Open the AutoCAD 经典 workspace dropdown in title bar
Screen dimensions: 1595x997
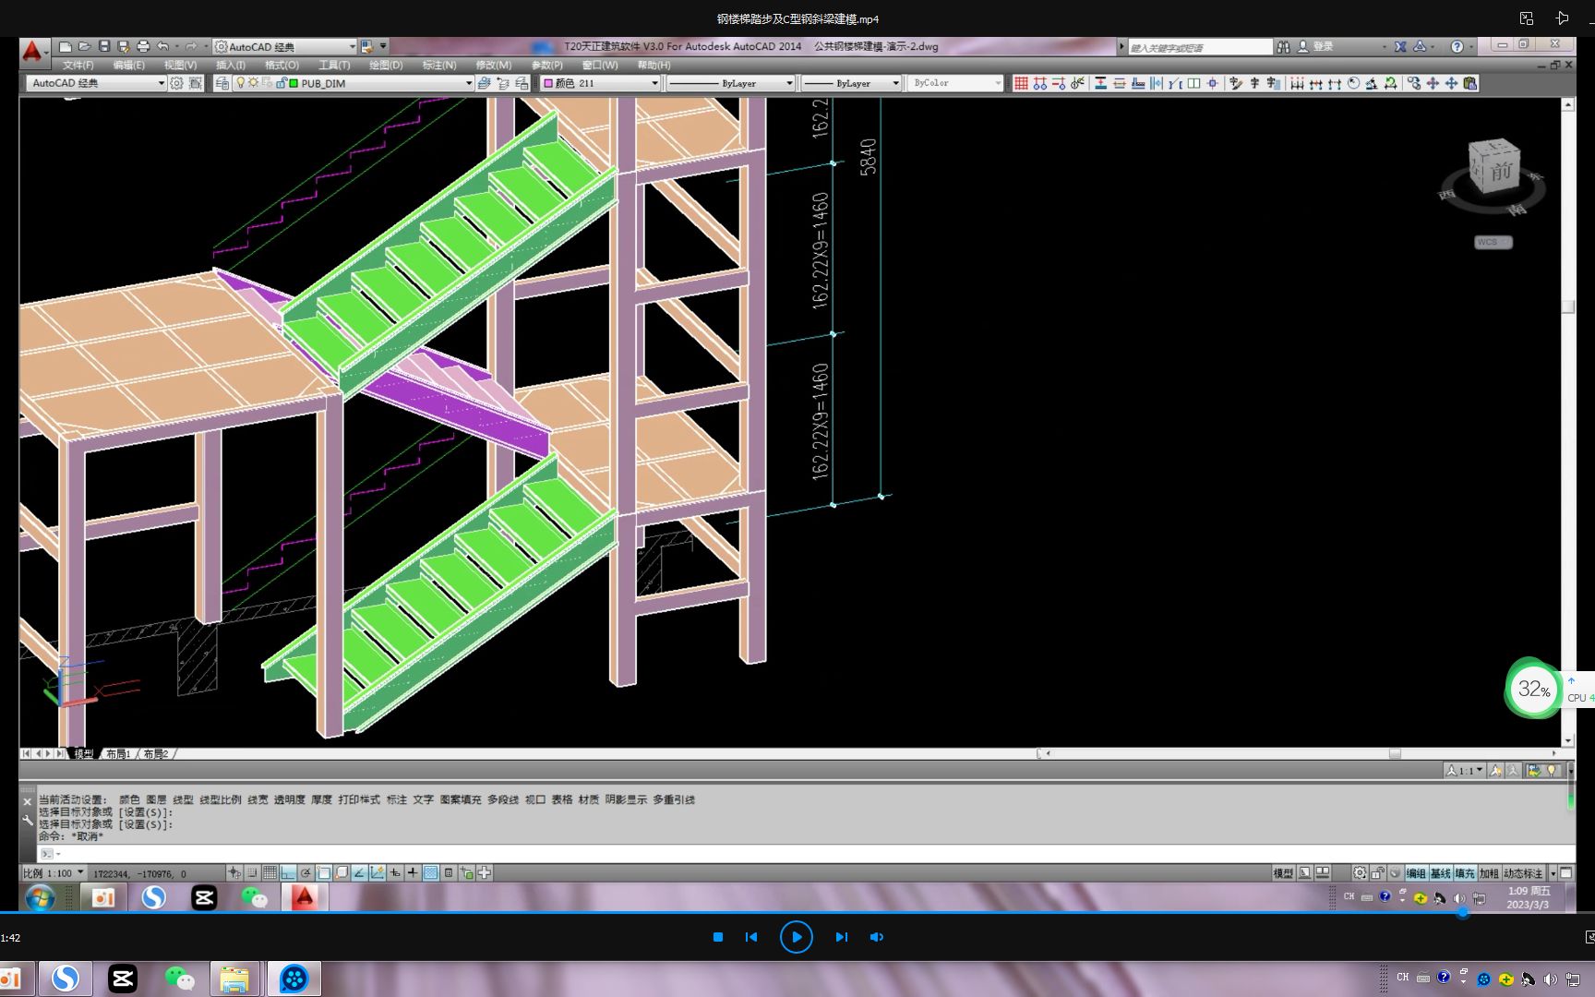point(285,46)
